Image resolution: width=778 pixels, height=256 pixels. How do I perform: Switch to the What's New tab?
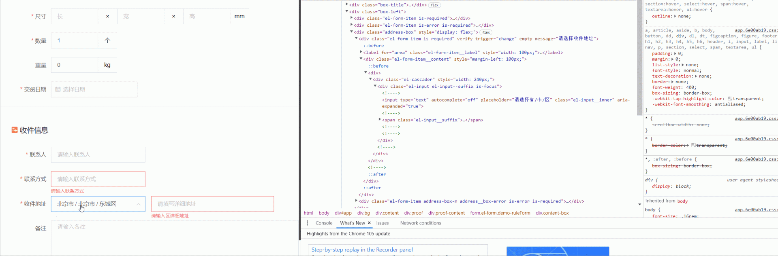(x=353, y=223)
